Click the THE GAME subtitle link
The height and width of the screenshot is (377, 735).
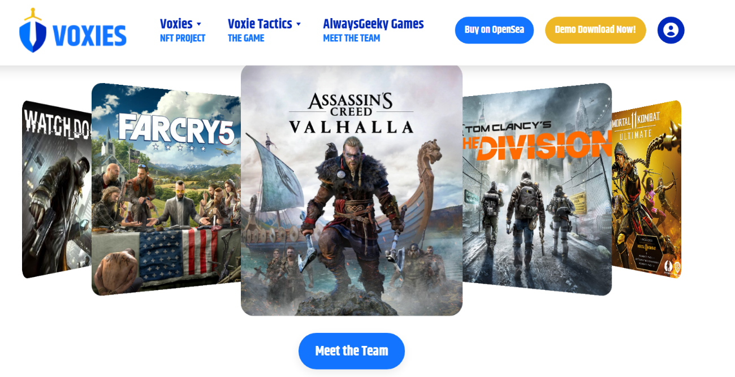246,38
